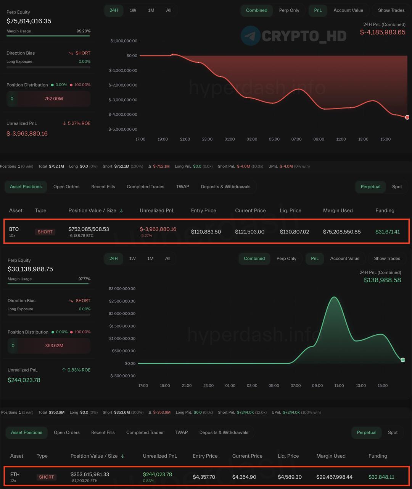Click downtrend icon beside SHORT in $75.8M account
This screenshot has height=489, width=412.
pos(71,53)
